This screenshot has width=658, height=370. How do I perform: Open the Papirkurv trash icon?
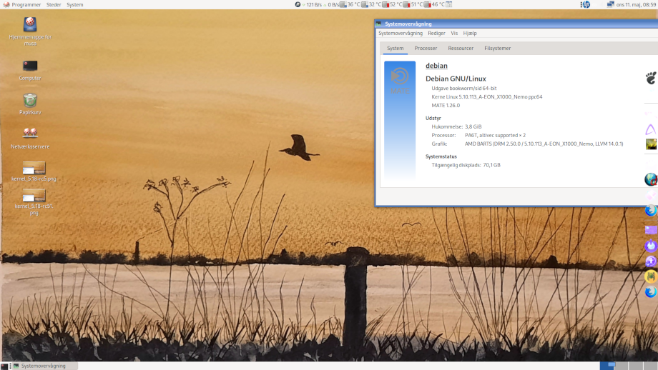(30, 101)
